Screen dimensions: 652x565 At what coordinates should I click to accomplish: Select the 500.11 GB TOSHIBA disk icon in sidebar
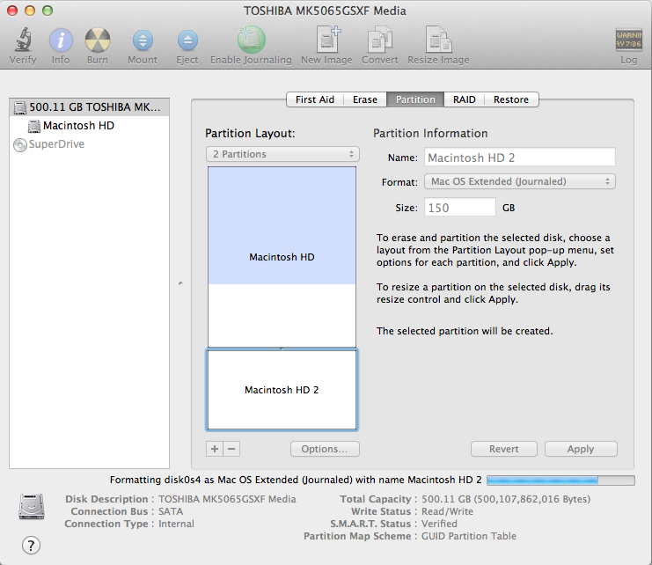[20, 107]
